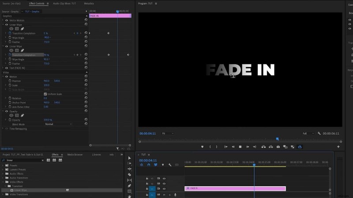353x198 pixels.
Task: Stop playback in Program monitor
Action: coord(240,147)
